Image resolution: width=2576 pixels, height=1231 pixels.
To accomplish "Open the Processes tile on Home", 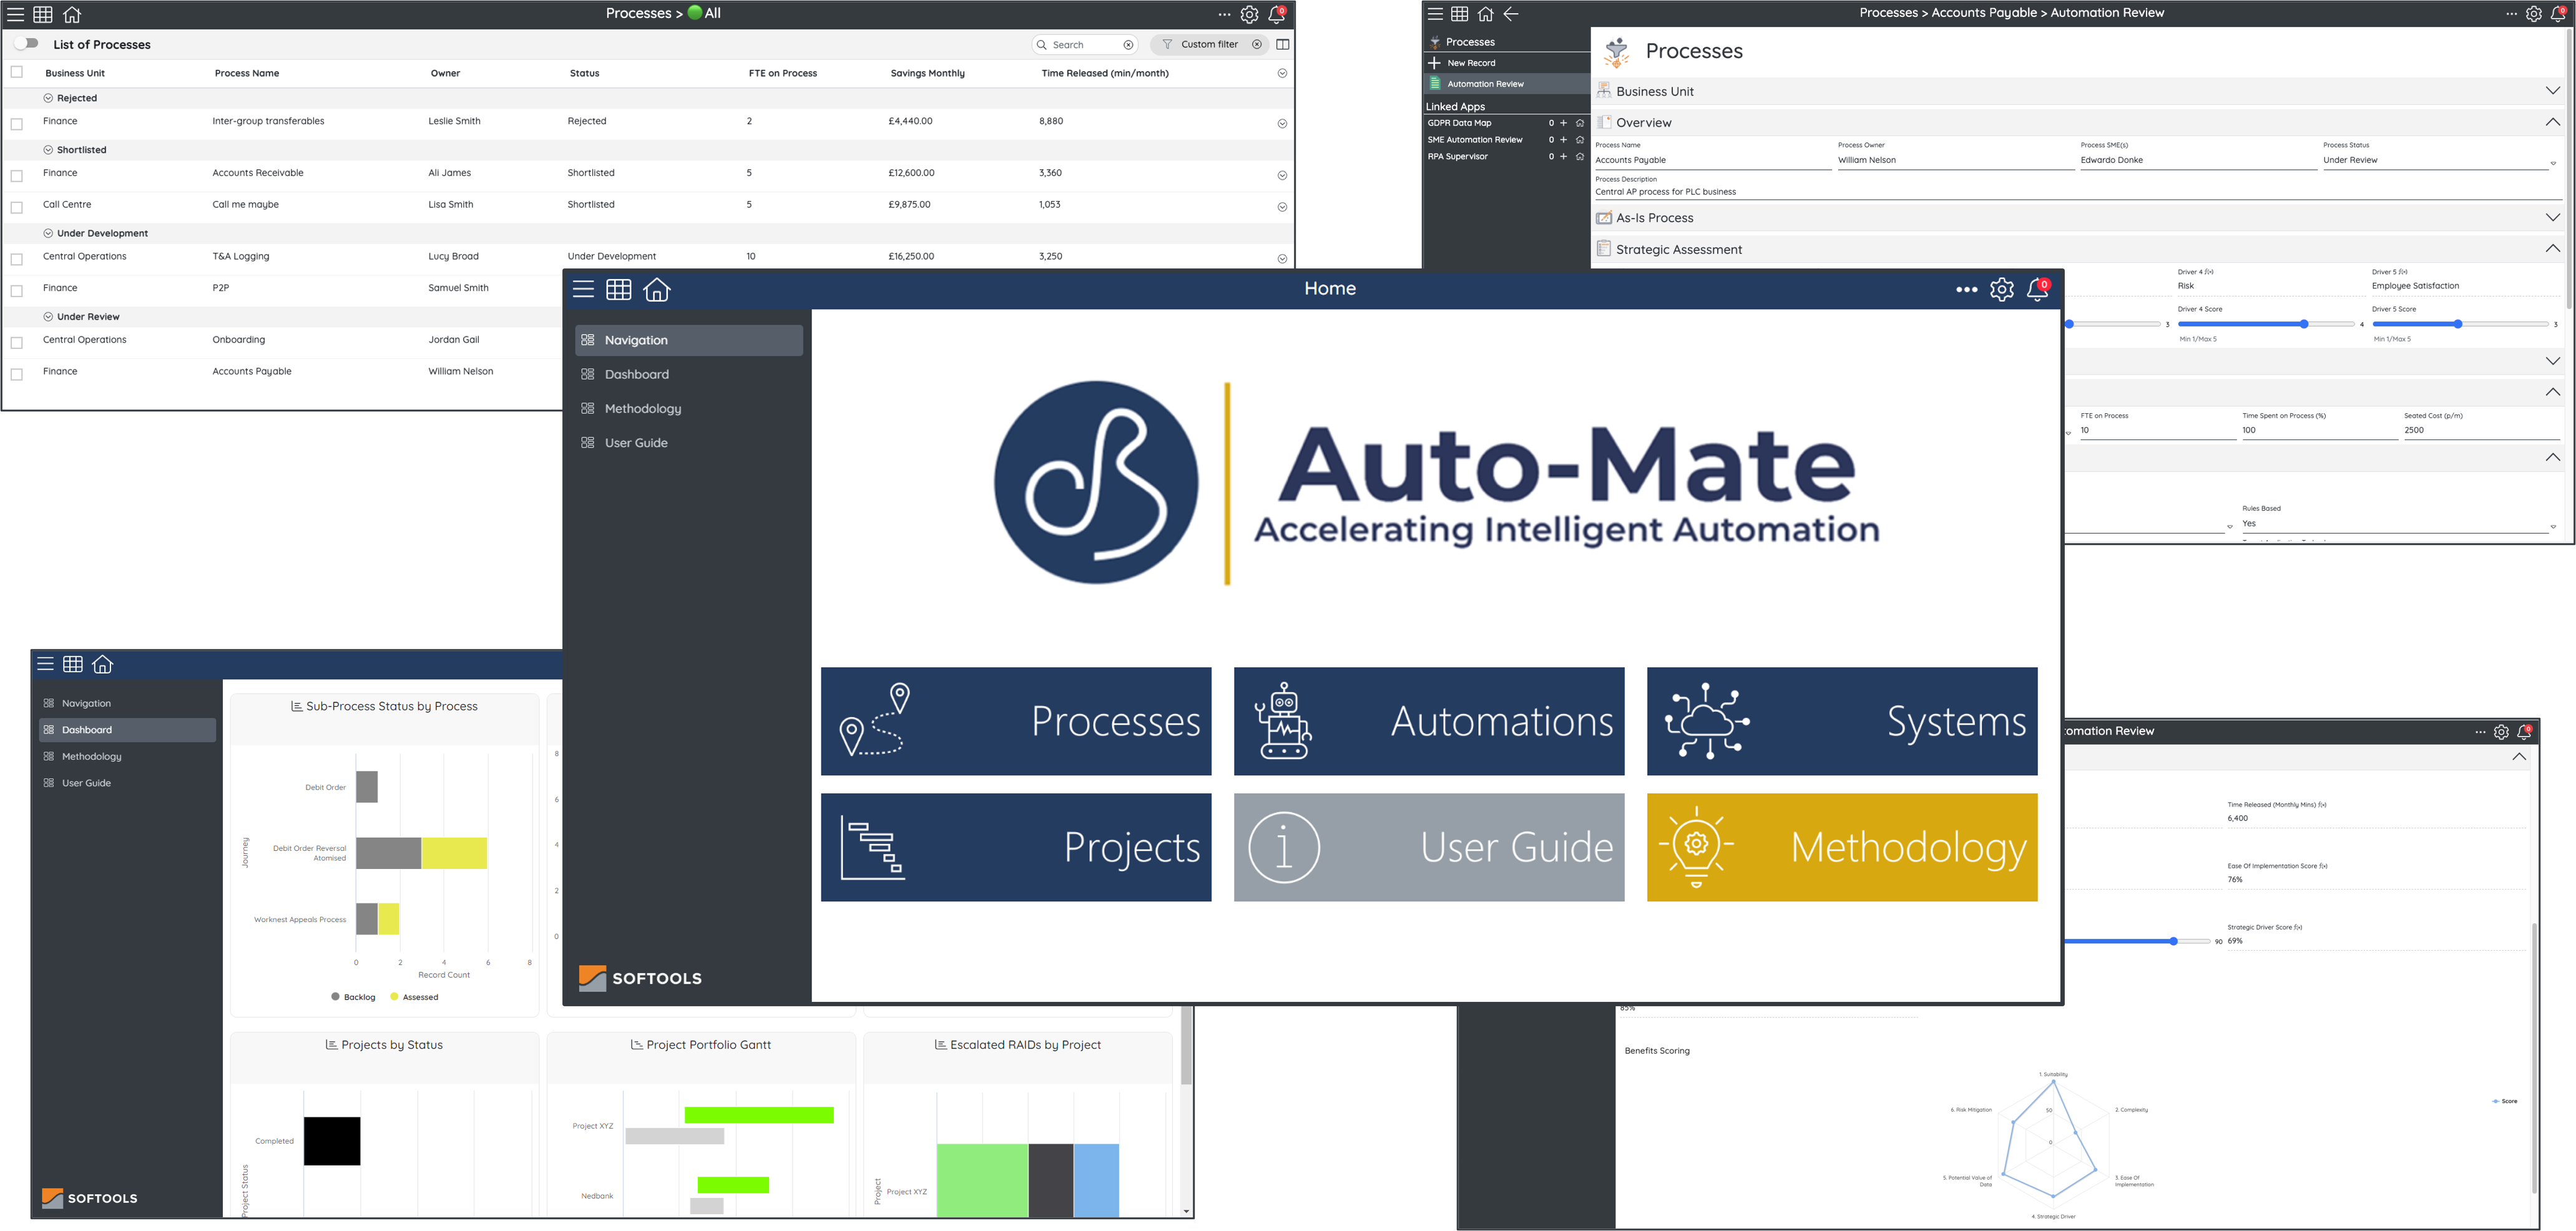I will click(x=1016, y=721).
